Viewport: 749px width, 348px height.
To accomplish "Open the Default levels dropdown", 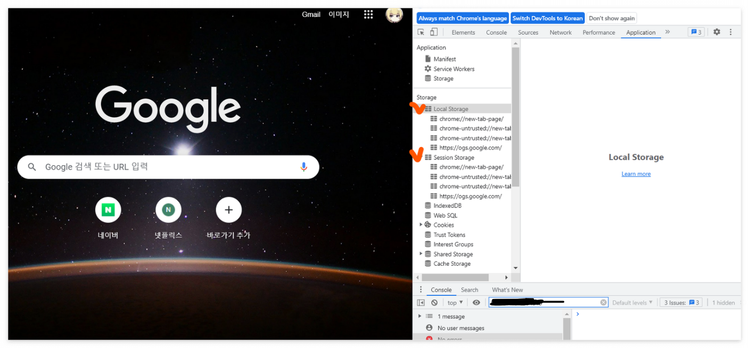I will [x=632, y=302].
